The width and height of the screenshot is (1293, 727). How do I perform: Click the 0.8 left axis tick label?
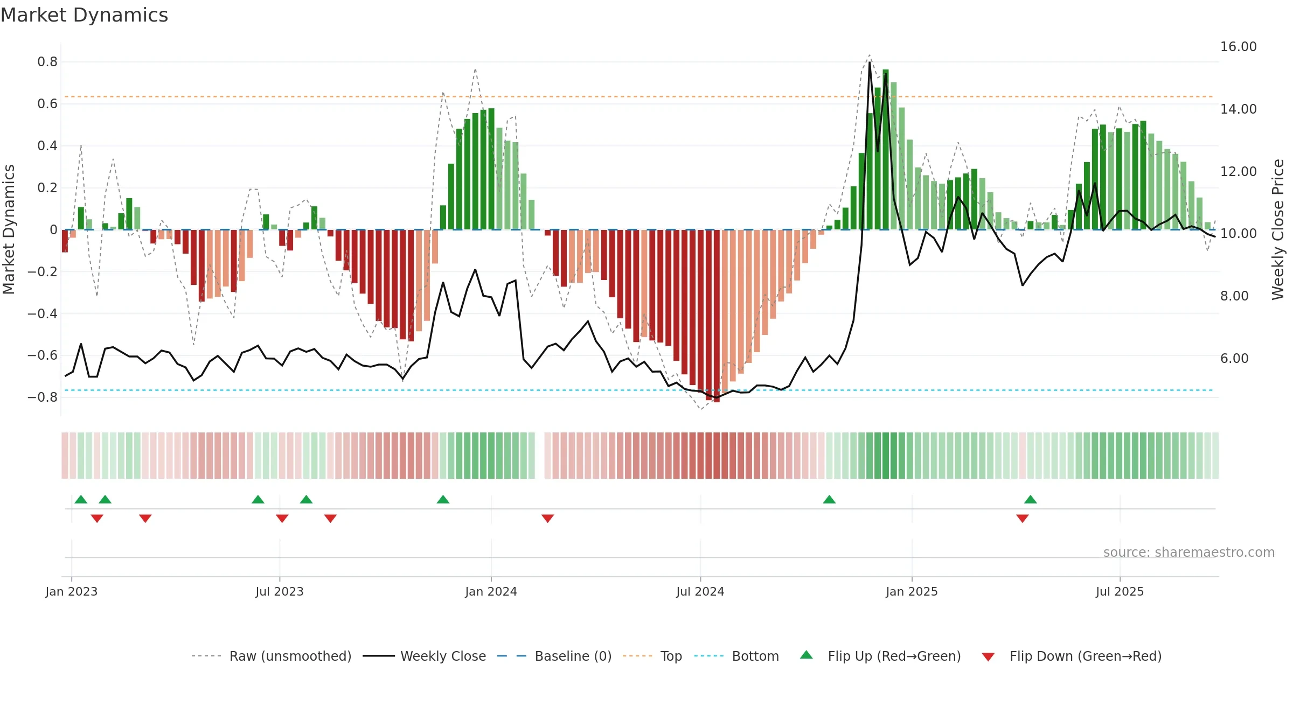[47, 62]
